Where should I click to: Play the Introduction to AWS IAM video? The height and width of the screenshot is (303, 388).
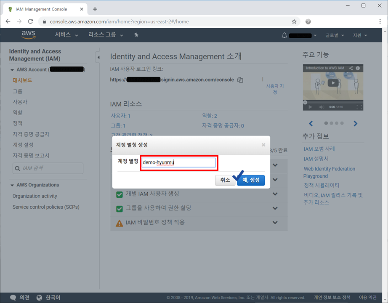click(x=333, y=83)
